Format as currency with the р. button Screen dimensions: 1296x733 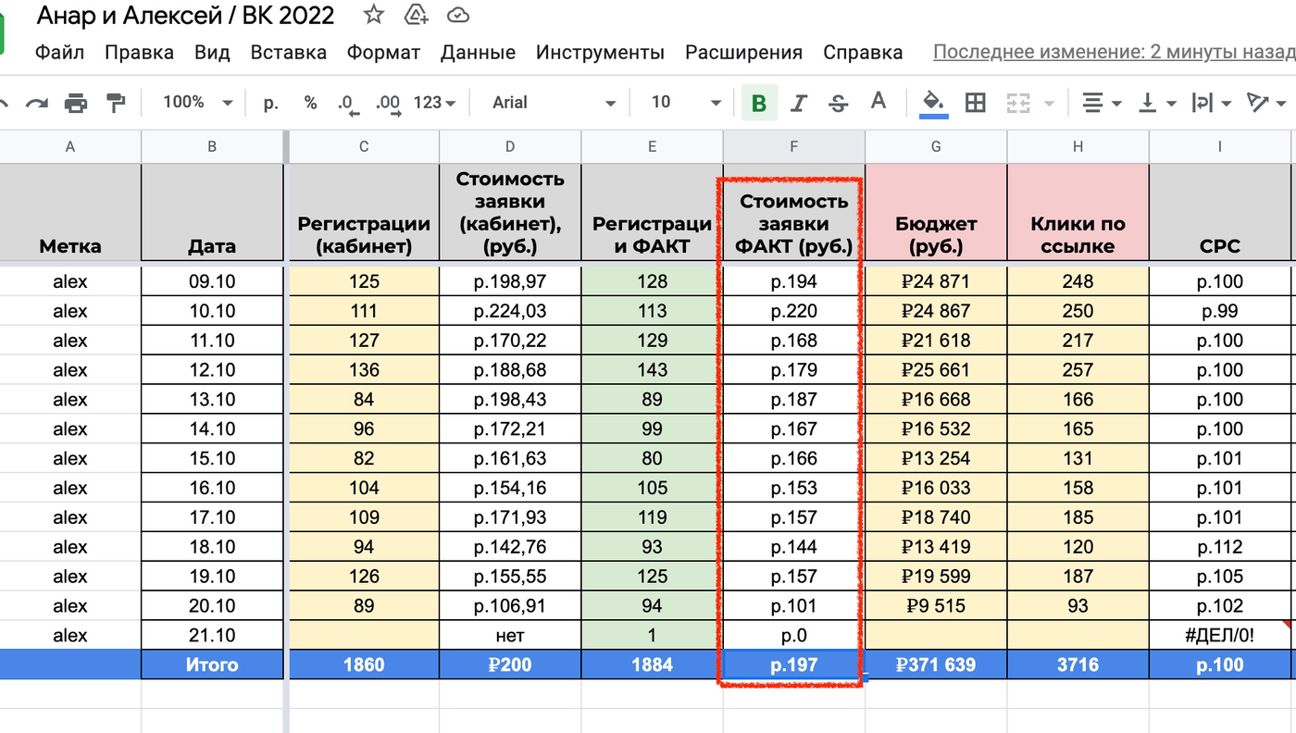pyautogui.click(x=270, y=103)
